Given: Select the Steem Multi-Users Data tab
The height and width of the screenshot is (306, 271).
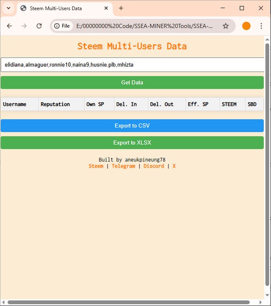Looking at the screenshot, I should coord(65,8).
